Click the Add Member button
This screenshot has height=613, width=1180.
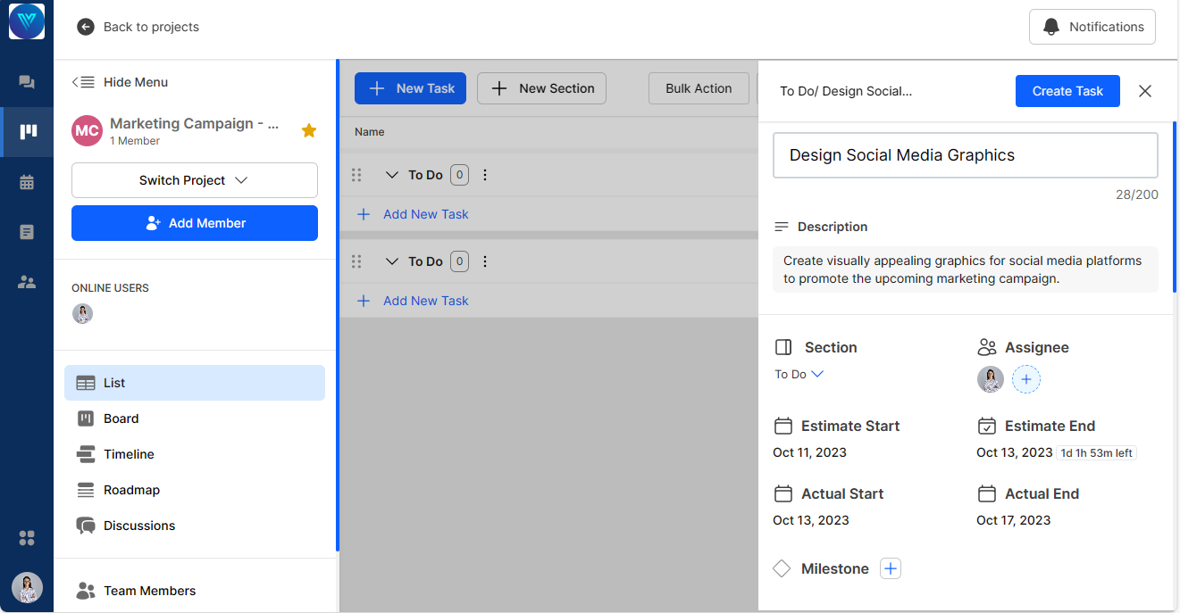pyautogui.click(x=195, y=223)
